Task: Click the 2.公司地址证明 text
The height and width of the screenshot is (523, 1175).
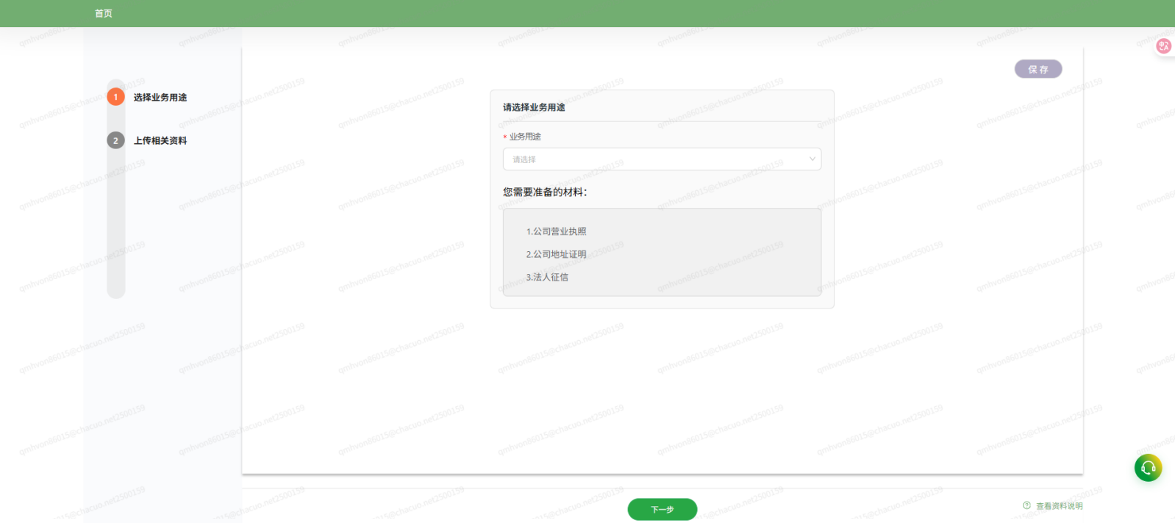Action: coord(556,254)
